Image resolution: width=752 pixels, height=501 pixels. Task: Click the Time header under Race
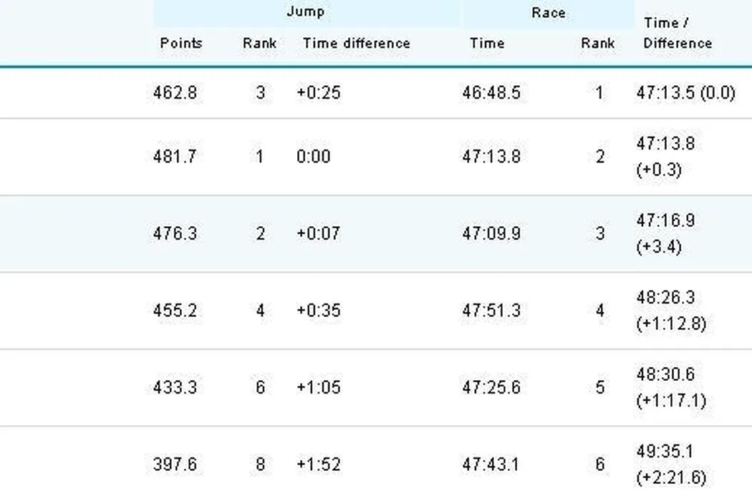(x=487, y=43)
